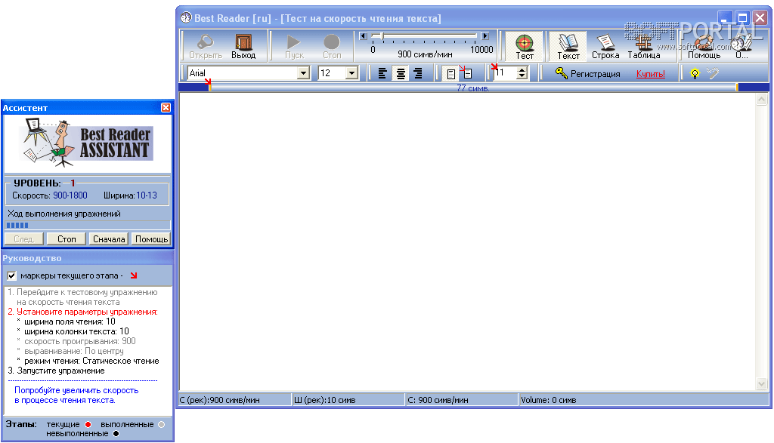Align text to the left
This screenshot has height=443, width=774.
[382, 73]
